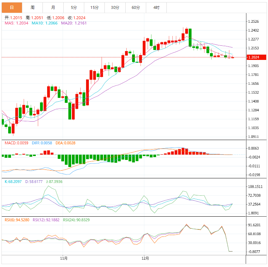Click the 12月 date axis label
The width and height of the screenshot is (268, 267).
pos(145,258)
